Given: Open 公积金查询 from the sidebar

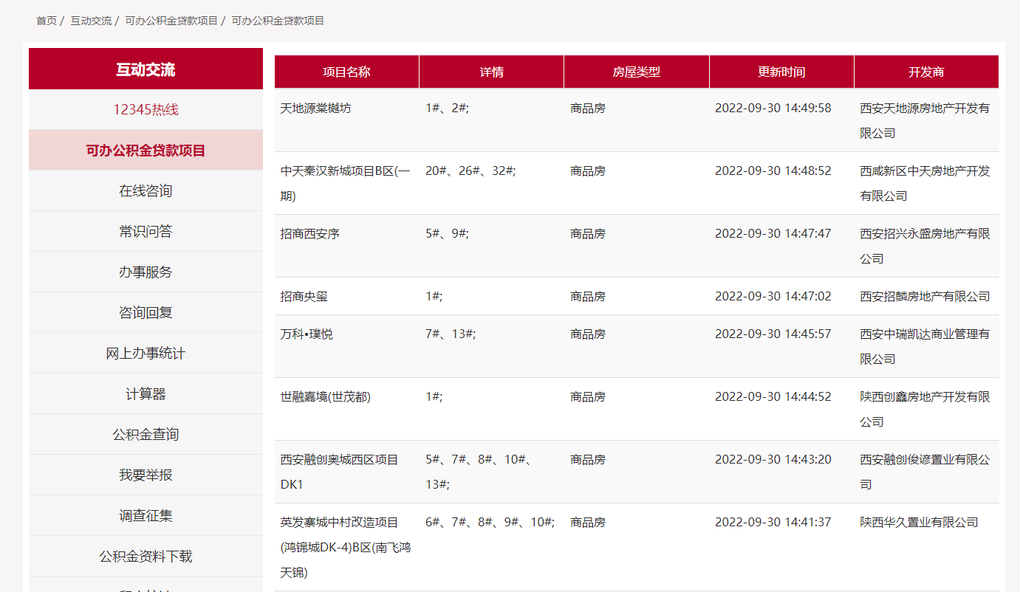Looking at the screenshot, I should click(146, 435).
